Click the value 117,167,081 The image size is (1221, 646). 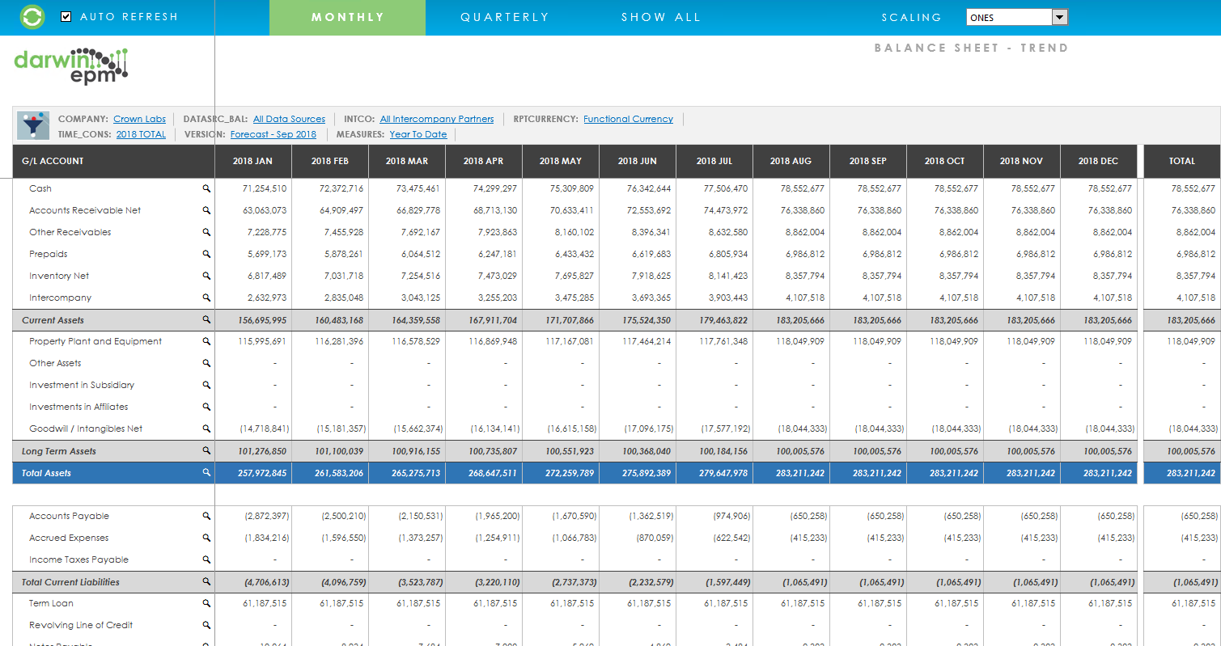pyautogui.click(x=570, y=341)
